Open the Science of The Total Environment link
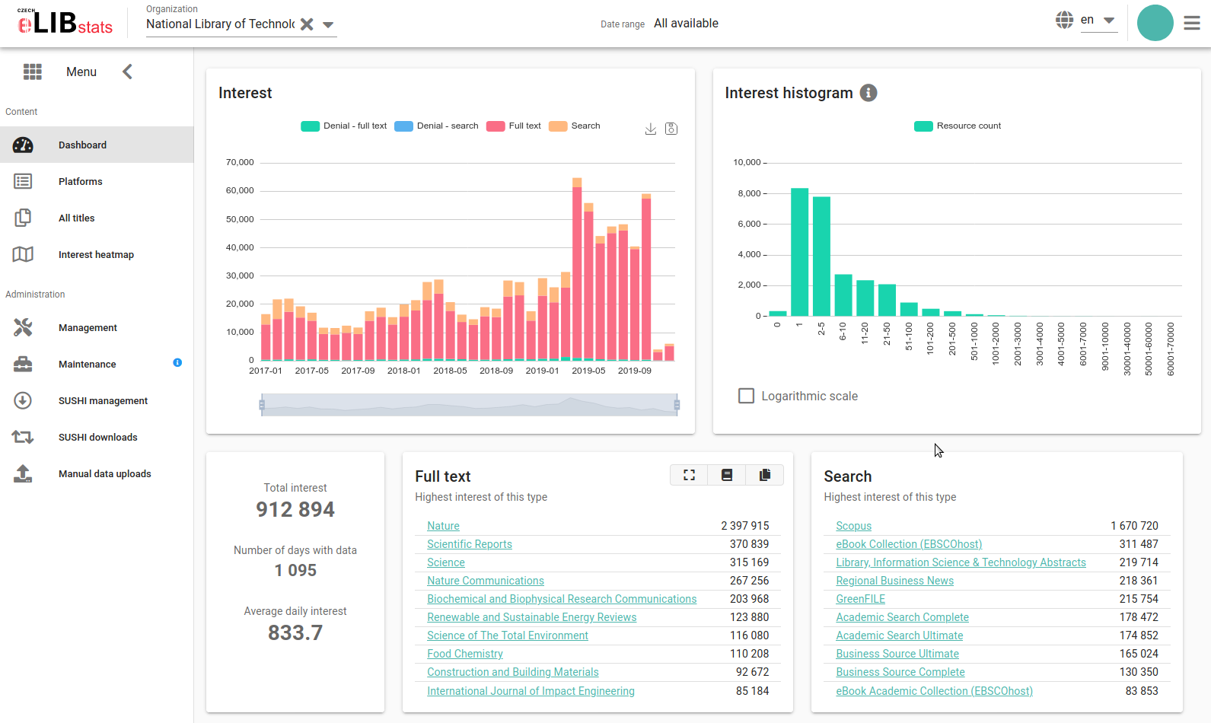The width and height of the screenshot is (1211, 723). (508, 635)
